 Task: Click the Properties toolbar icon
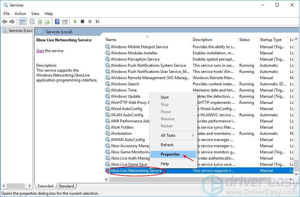(32, 21)
